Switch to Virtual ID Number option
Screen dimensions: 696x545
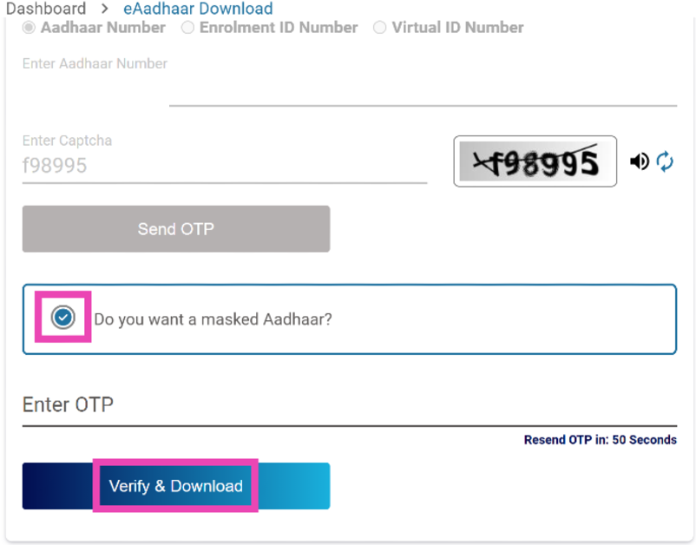pyautogui.click(x=379, y=28)
